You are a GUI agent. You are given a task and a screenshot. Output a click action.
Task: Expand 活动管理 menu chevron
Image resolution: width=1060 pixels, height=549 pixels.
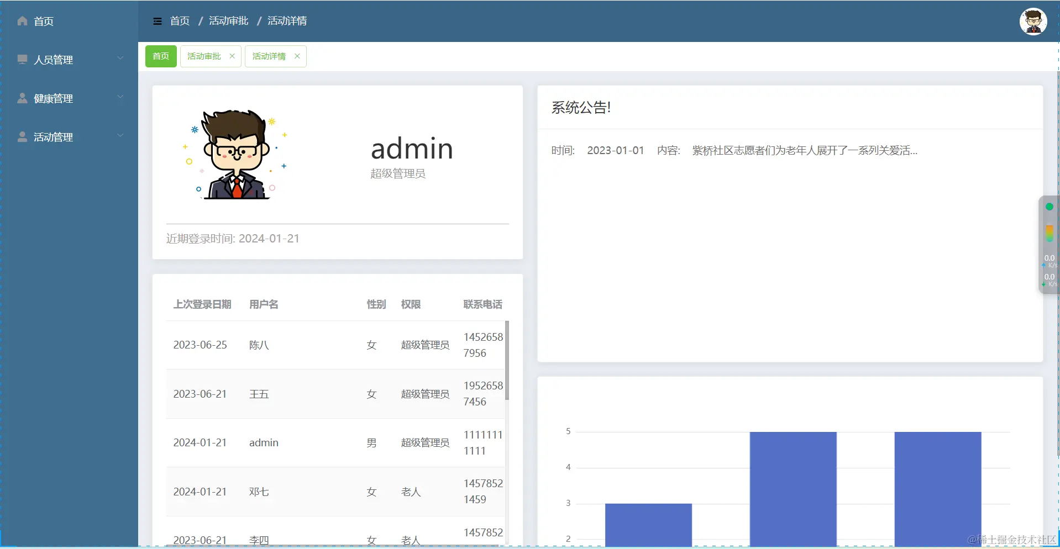coord(120,135)
